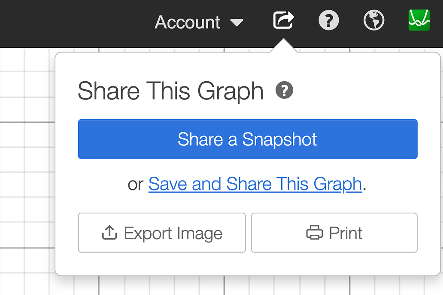Image resolution: width=443 pixels, height=295 pixels.
Task: Click the Print text label
Action: [346, 233]
